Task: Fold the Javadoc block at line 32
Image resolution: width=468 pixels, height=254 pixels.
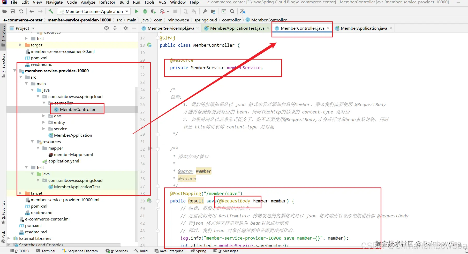Action: pyautogui.click(x=158, y=149)
